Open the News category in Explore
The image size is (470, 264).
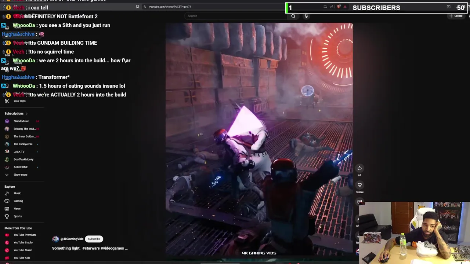point(13,209)
